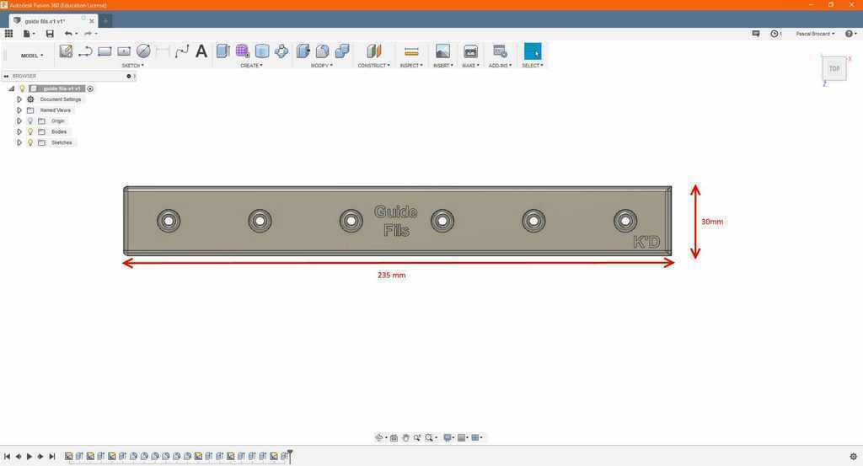
Task: Open the Data Panel grid icon
Action: [x=8, y=34]
